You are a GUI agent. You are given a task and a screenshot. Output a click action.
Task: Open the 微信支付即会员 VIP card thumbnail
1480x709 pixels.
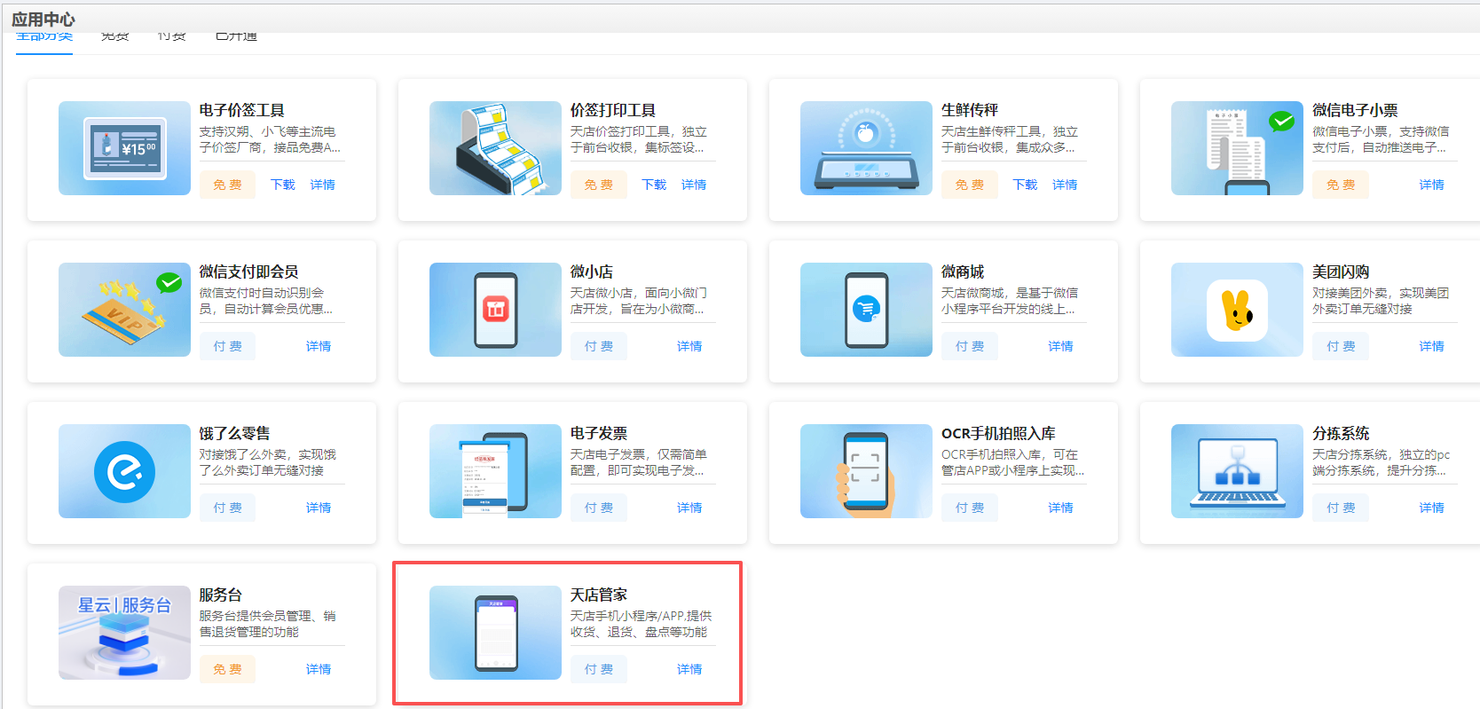coord(124,310)
